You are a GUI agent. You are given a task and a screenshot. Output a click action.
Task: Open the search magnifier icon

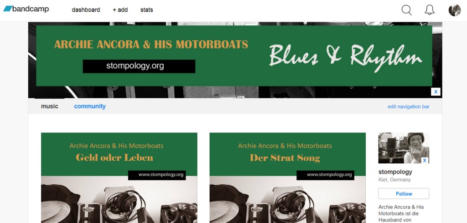coord(406,10)
